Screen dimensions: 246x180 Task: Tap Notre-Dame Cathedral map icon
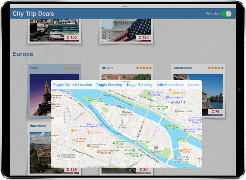[156, 147]
